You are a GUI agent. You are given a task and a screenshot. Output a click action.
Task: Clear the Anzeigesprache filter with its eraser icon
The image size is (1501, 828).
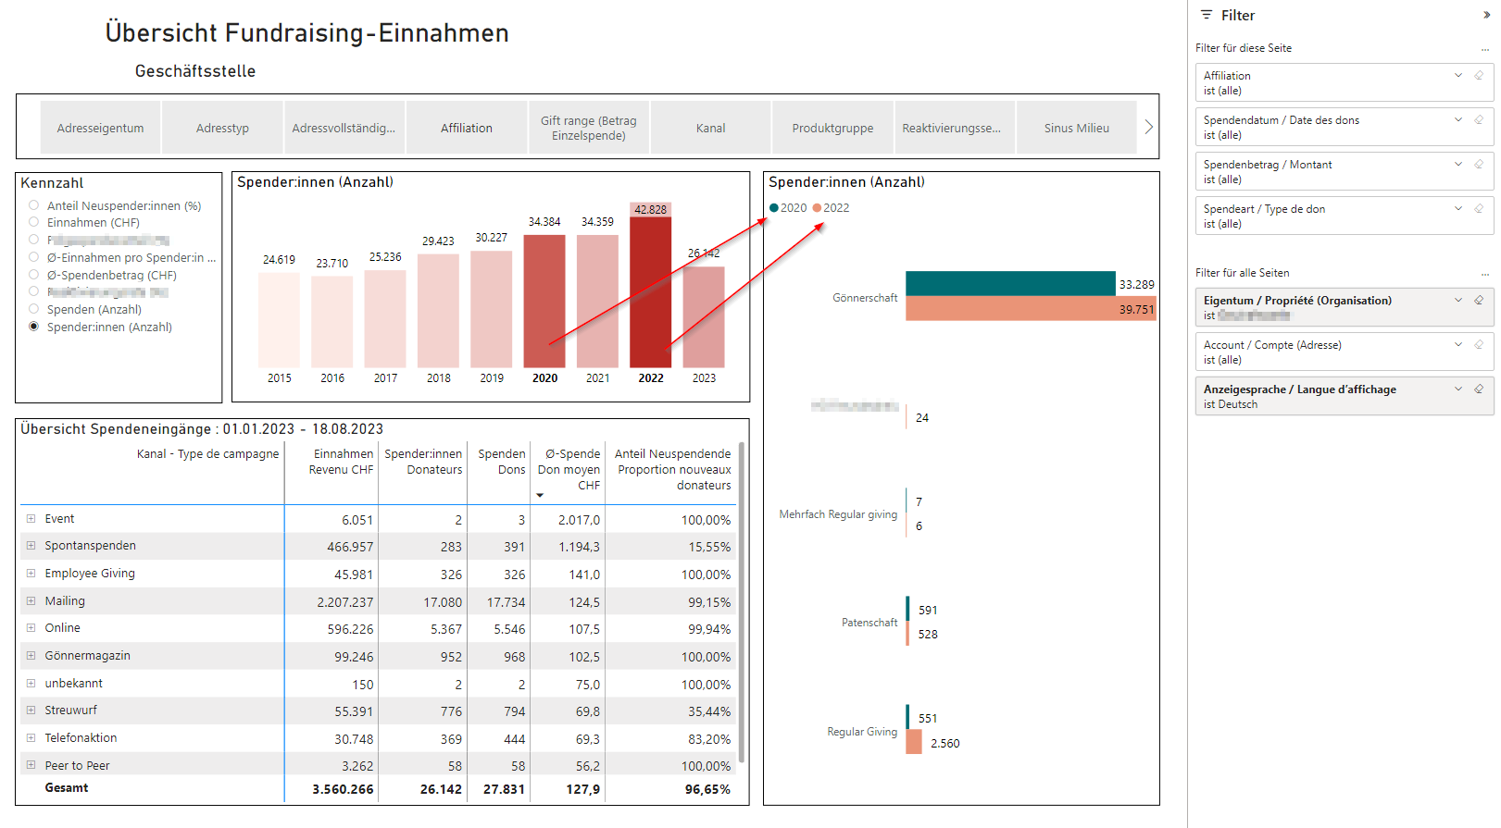pos(1479,389)
